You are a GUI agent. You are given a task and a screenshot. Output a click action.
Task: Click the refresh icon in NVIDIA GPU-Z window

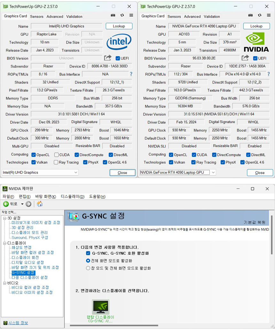pos(260,15)
